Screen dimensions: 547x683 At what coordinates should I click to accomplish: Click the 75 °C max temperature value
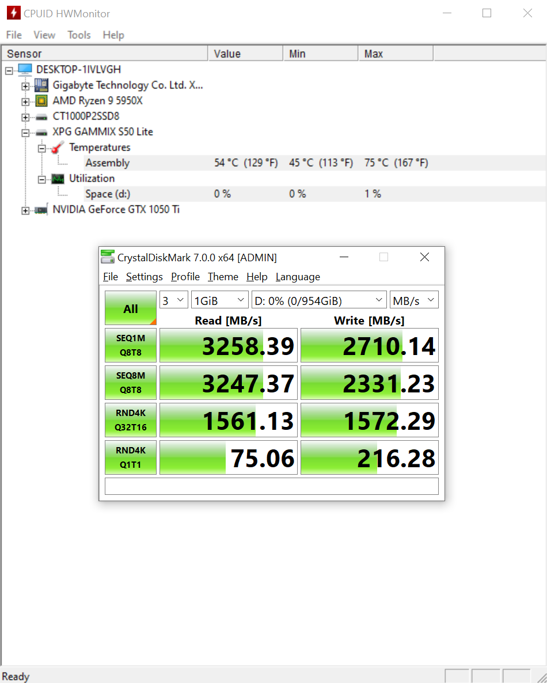coord(396,163)
